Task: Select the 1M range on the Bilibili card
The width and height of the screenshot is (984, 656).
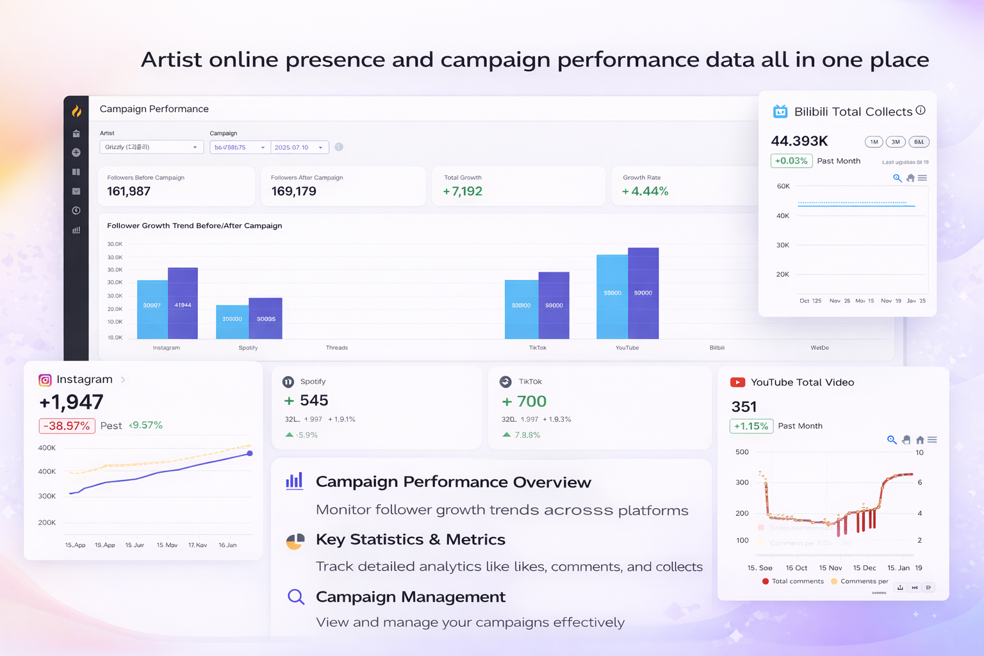Action: (874, 142)
